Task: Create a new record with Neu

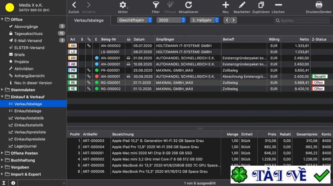Action: [226, 5]
